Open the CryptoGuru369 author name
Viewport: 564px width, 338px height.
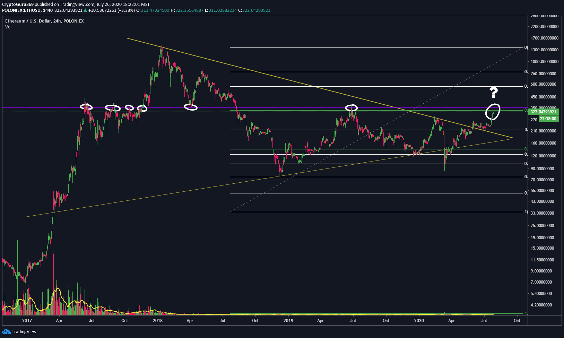tap(18, 5)
